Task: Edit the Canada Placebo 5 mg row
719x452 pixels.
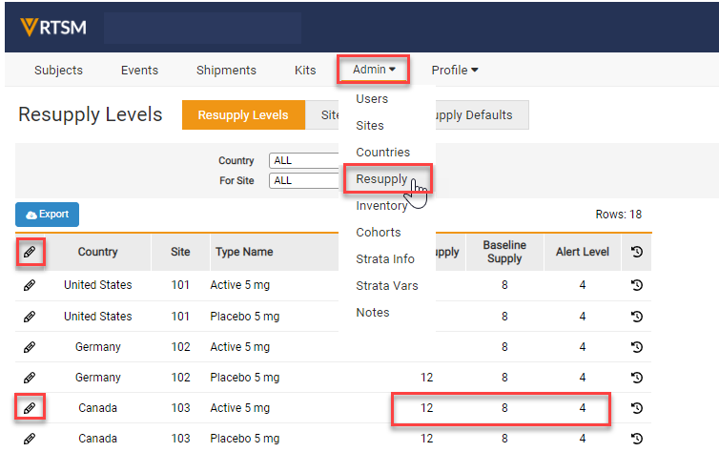Action: tap(30, 439)
